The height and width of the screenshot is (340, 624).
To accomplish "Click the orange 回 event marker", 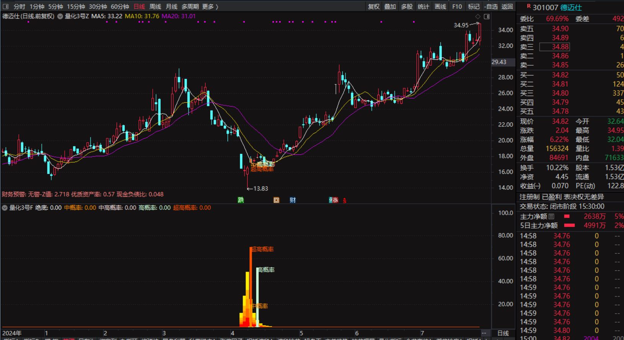I will click(x=276, y=200).
